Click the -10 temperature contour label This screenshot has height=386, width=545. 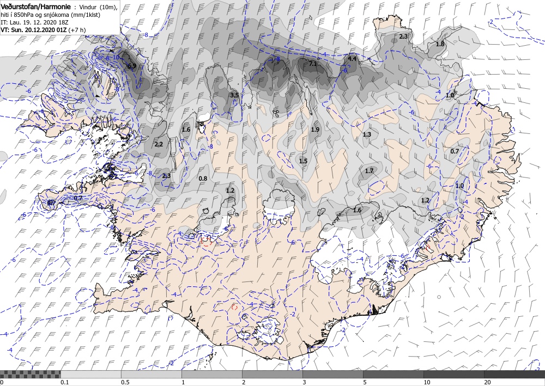(116, 57)
